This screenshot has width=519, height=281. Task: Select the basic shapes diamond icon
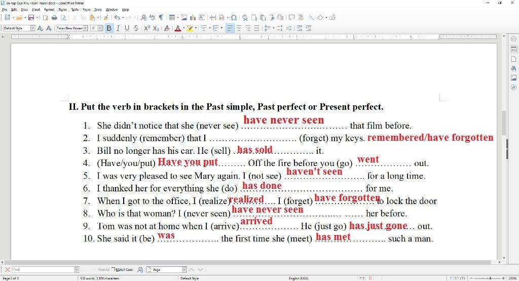320,18
